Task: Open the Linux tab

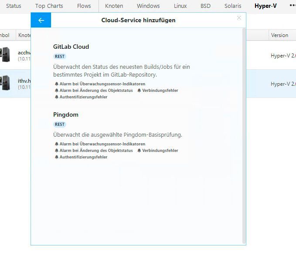Action: coord(180,6)
